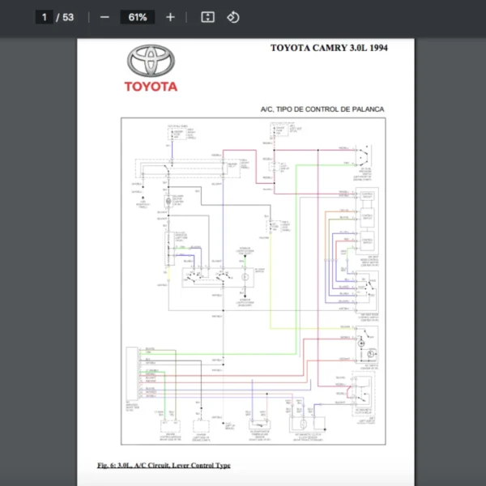Open the Fig. 6 A/C Circuit caption link
The image size is (486, 486).
point(164,466)
